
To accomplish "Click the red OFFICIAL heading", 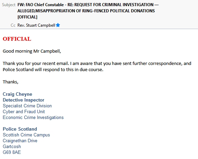I will pyautogui.click(x=17, y=39).
